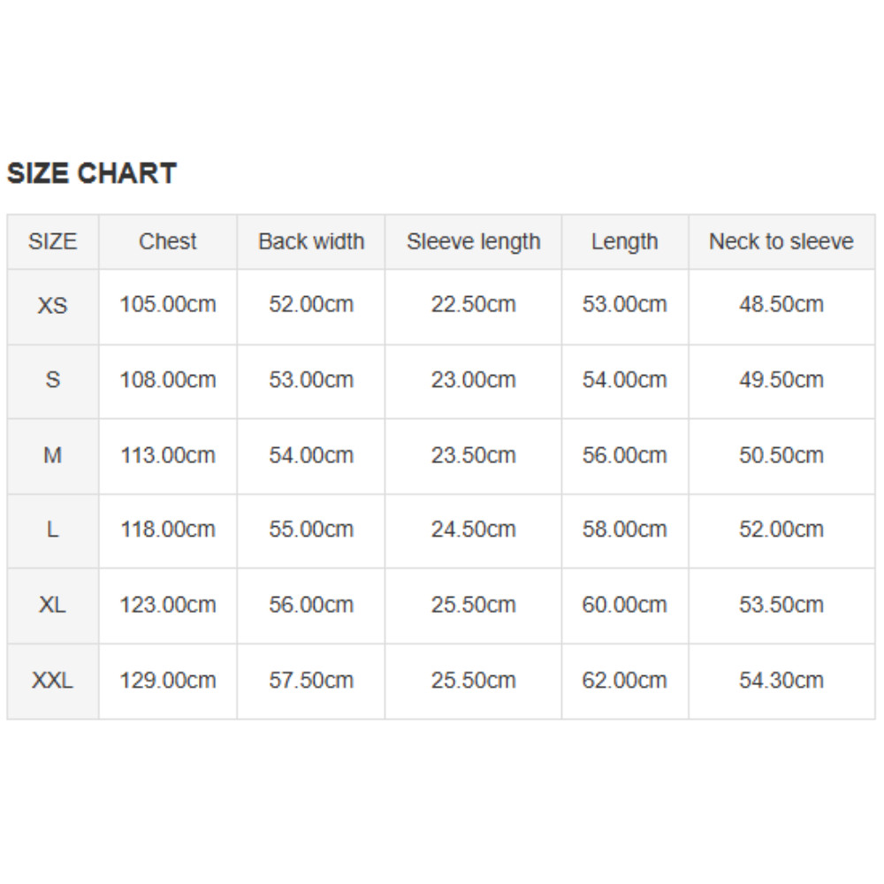Click the M size row label
This screenshot has width=884, height=884.
click(x=53, y=456)
